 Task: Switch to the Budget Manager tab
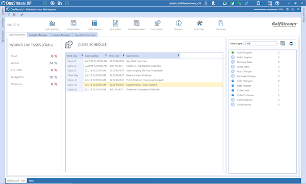click(x=38, y=35)
